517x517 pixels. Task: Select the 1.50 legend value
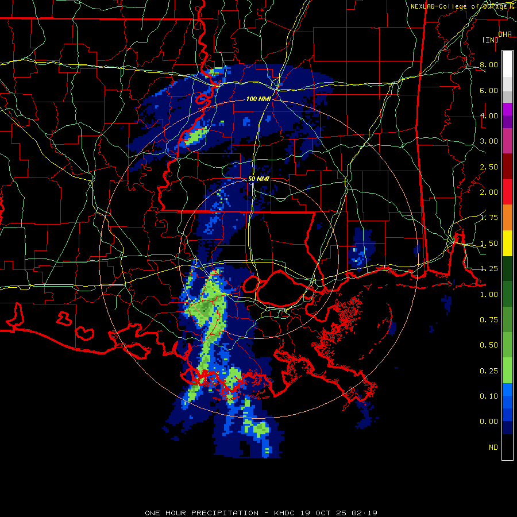tap(489, 244)
